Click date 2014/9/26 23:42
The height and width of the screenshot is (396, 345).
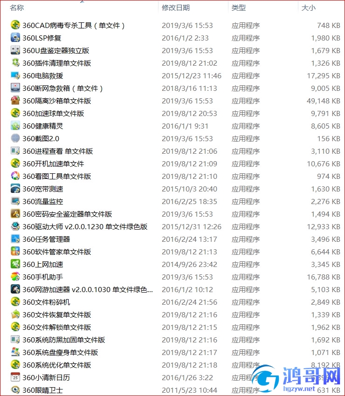189,265
